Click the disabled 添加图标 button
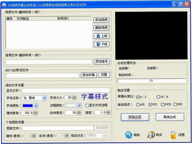Viewport: 192px width, 144px height. [102, 128]
